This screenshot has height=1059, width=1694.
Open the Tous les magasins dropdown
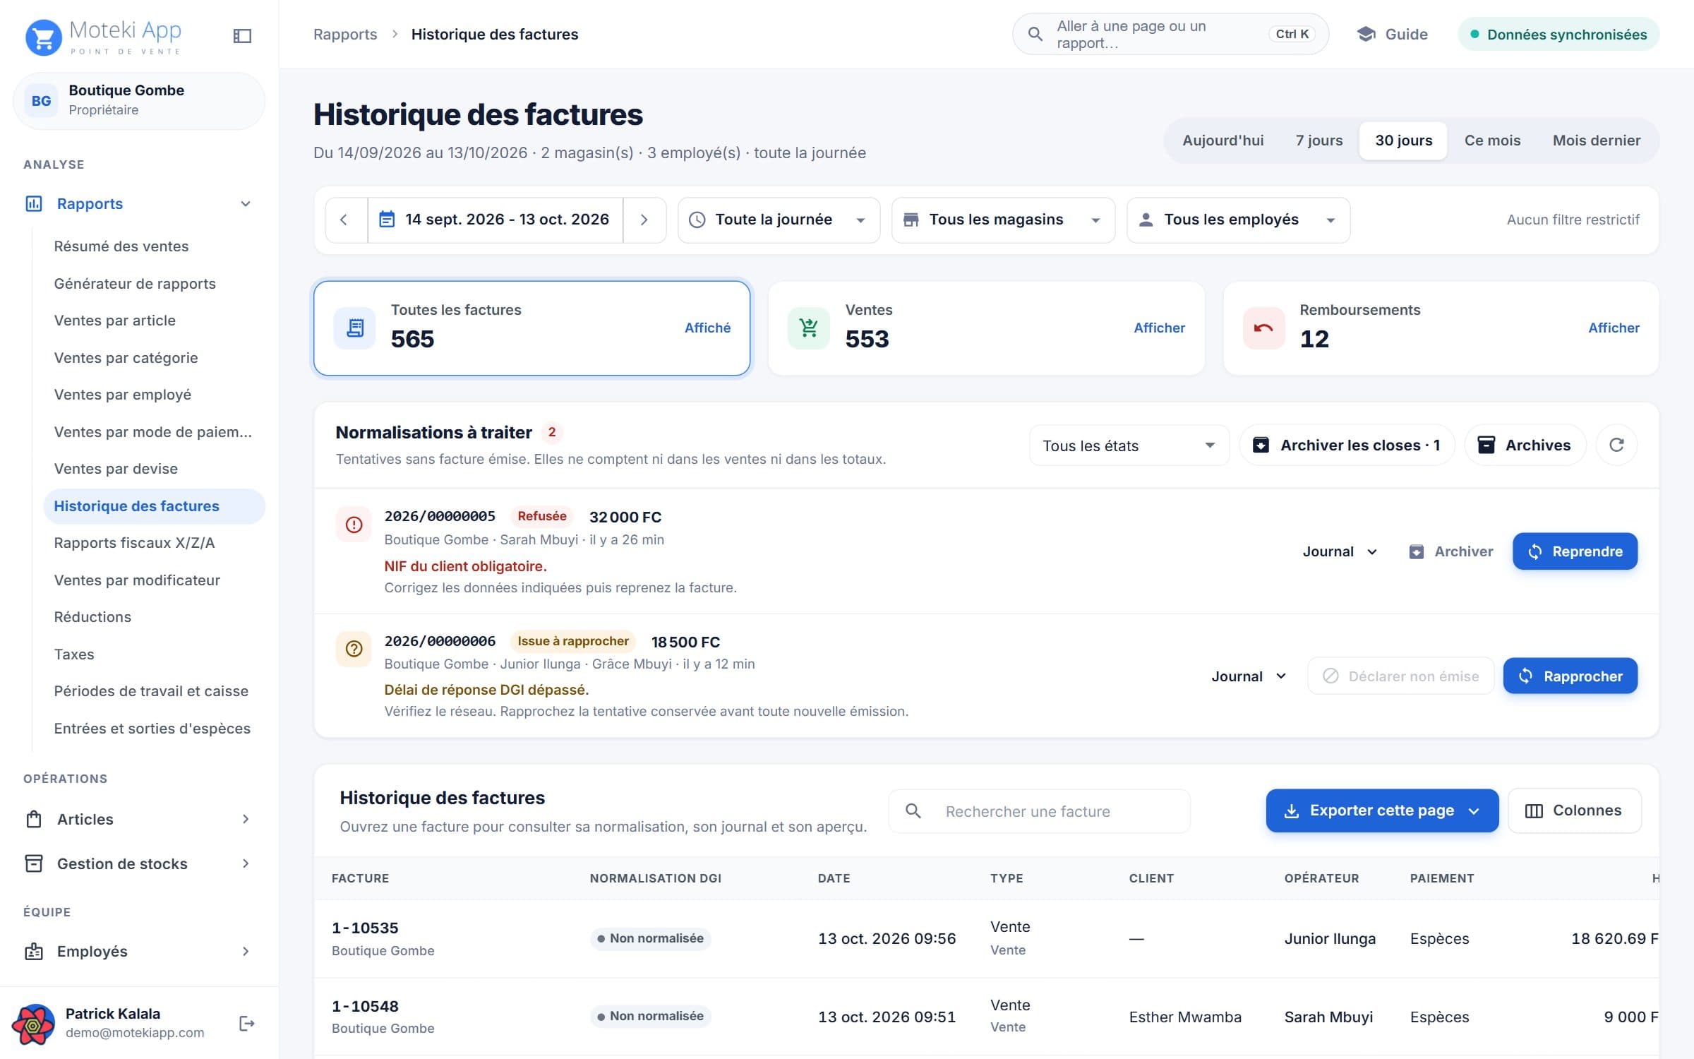pyautogui.click(x=1003, y=220)
